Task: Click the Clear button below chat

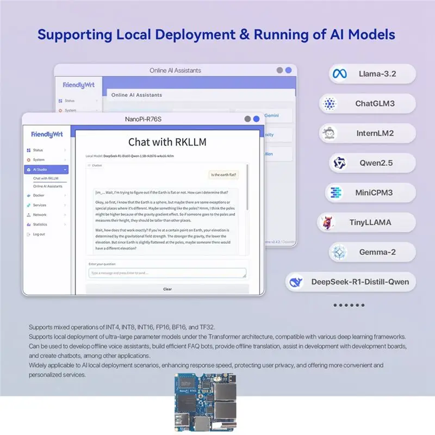Action: (167, 289)
